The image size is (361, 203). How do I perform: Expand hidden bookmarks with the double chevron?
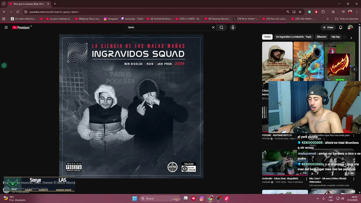[x=327, y=19]
